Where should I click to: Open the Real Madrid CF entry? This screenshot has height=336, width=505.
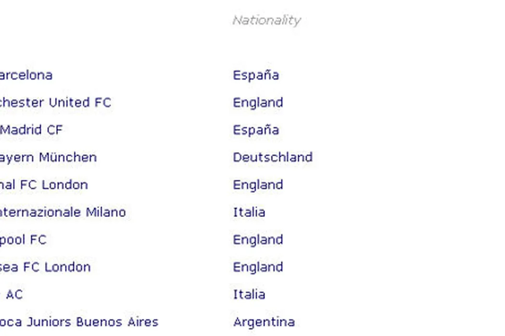(x=32, y=130)
